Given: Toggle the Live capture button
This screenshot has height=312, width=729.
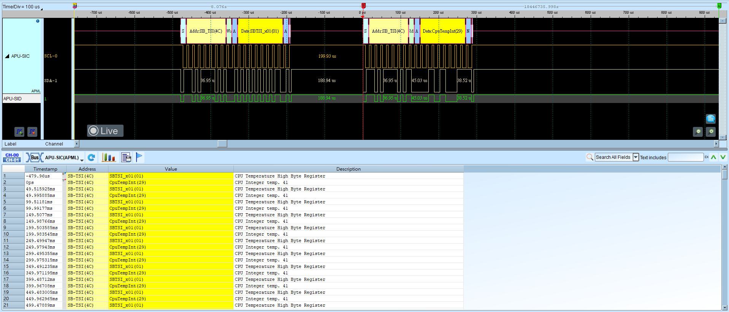Looking at the screenshot, I should [105, 131].
